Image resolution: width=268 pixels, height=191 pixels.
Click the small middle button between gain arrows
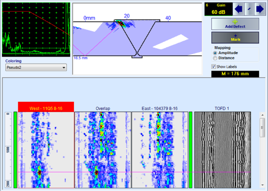point(249,9)
